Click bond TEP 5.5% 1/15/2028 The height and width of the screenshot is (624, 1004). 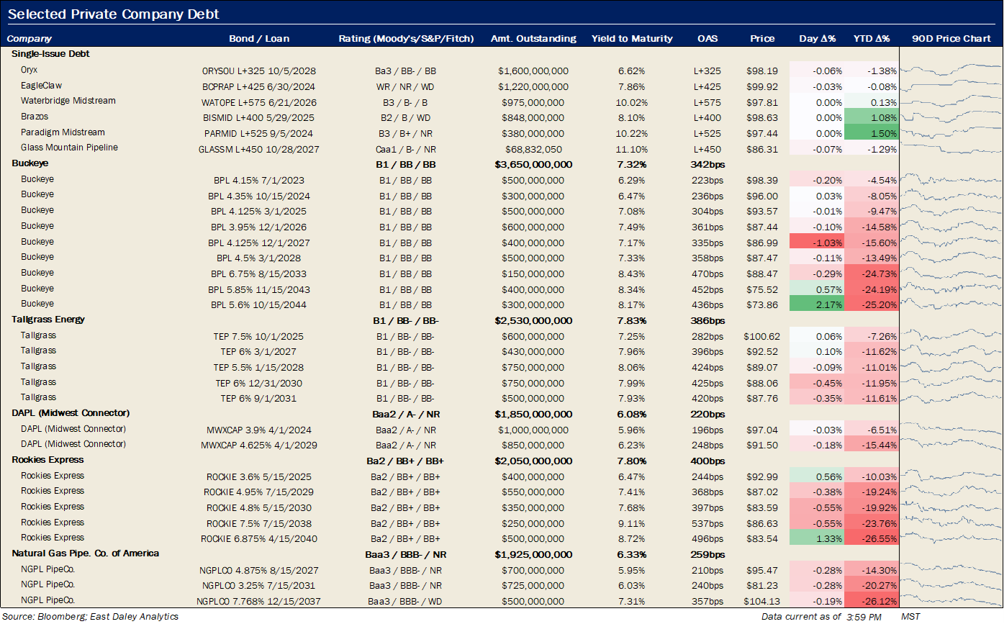click(259, 367)
